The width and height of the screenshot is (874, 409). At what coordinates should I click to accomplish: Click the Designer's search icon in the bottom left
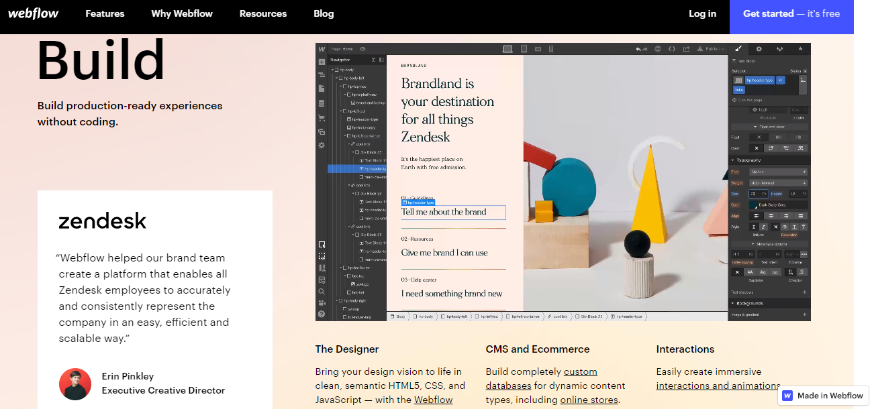322,292
